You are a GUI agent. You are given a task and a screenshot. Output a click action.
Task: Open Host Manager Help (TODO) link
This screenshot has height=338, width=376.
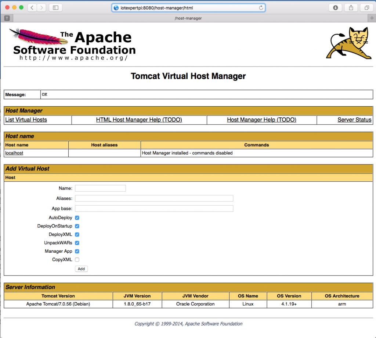click(261, 120)
